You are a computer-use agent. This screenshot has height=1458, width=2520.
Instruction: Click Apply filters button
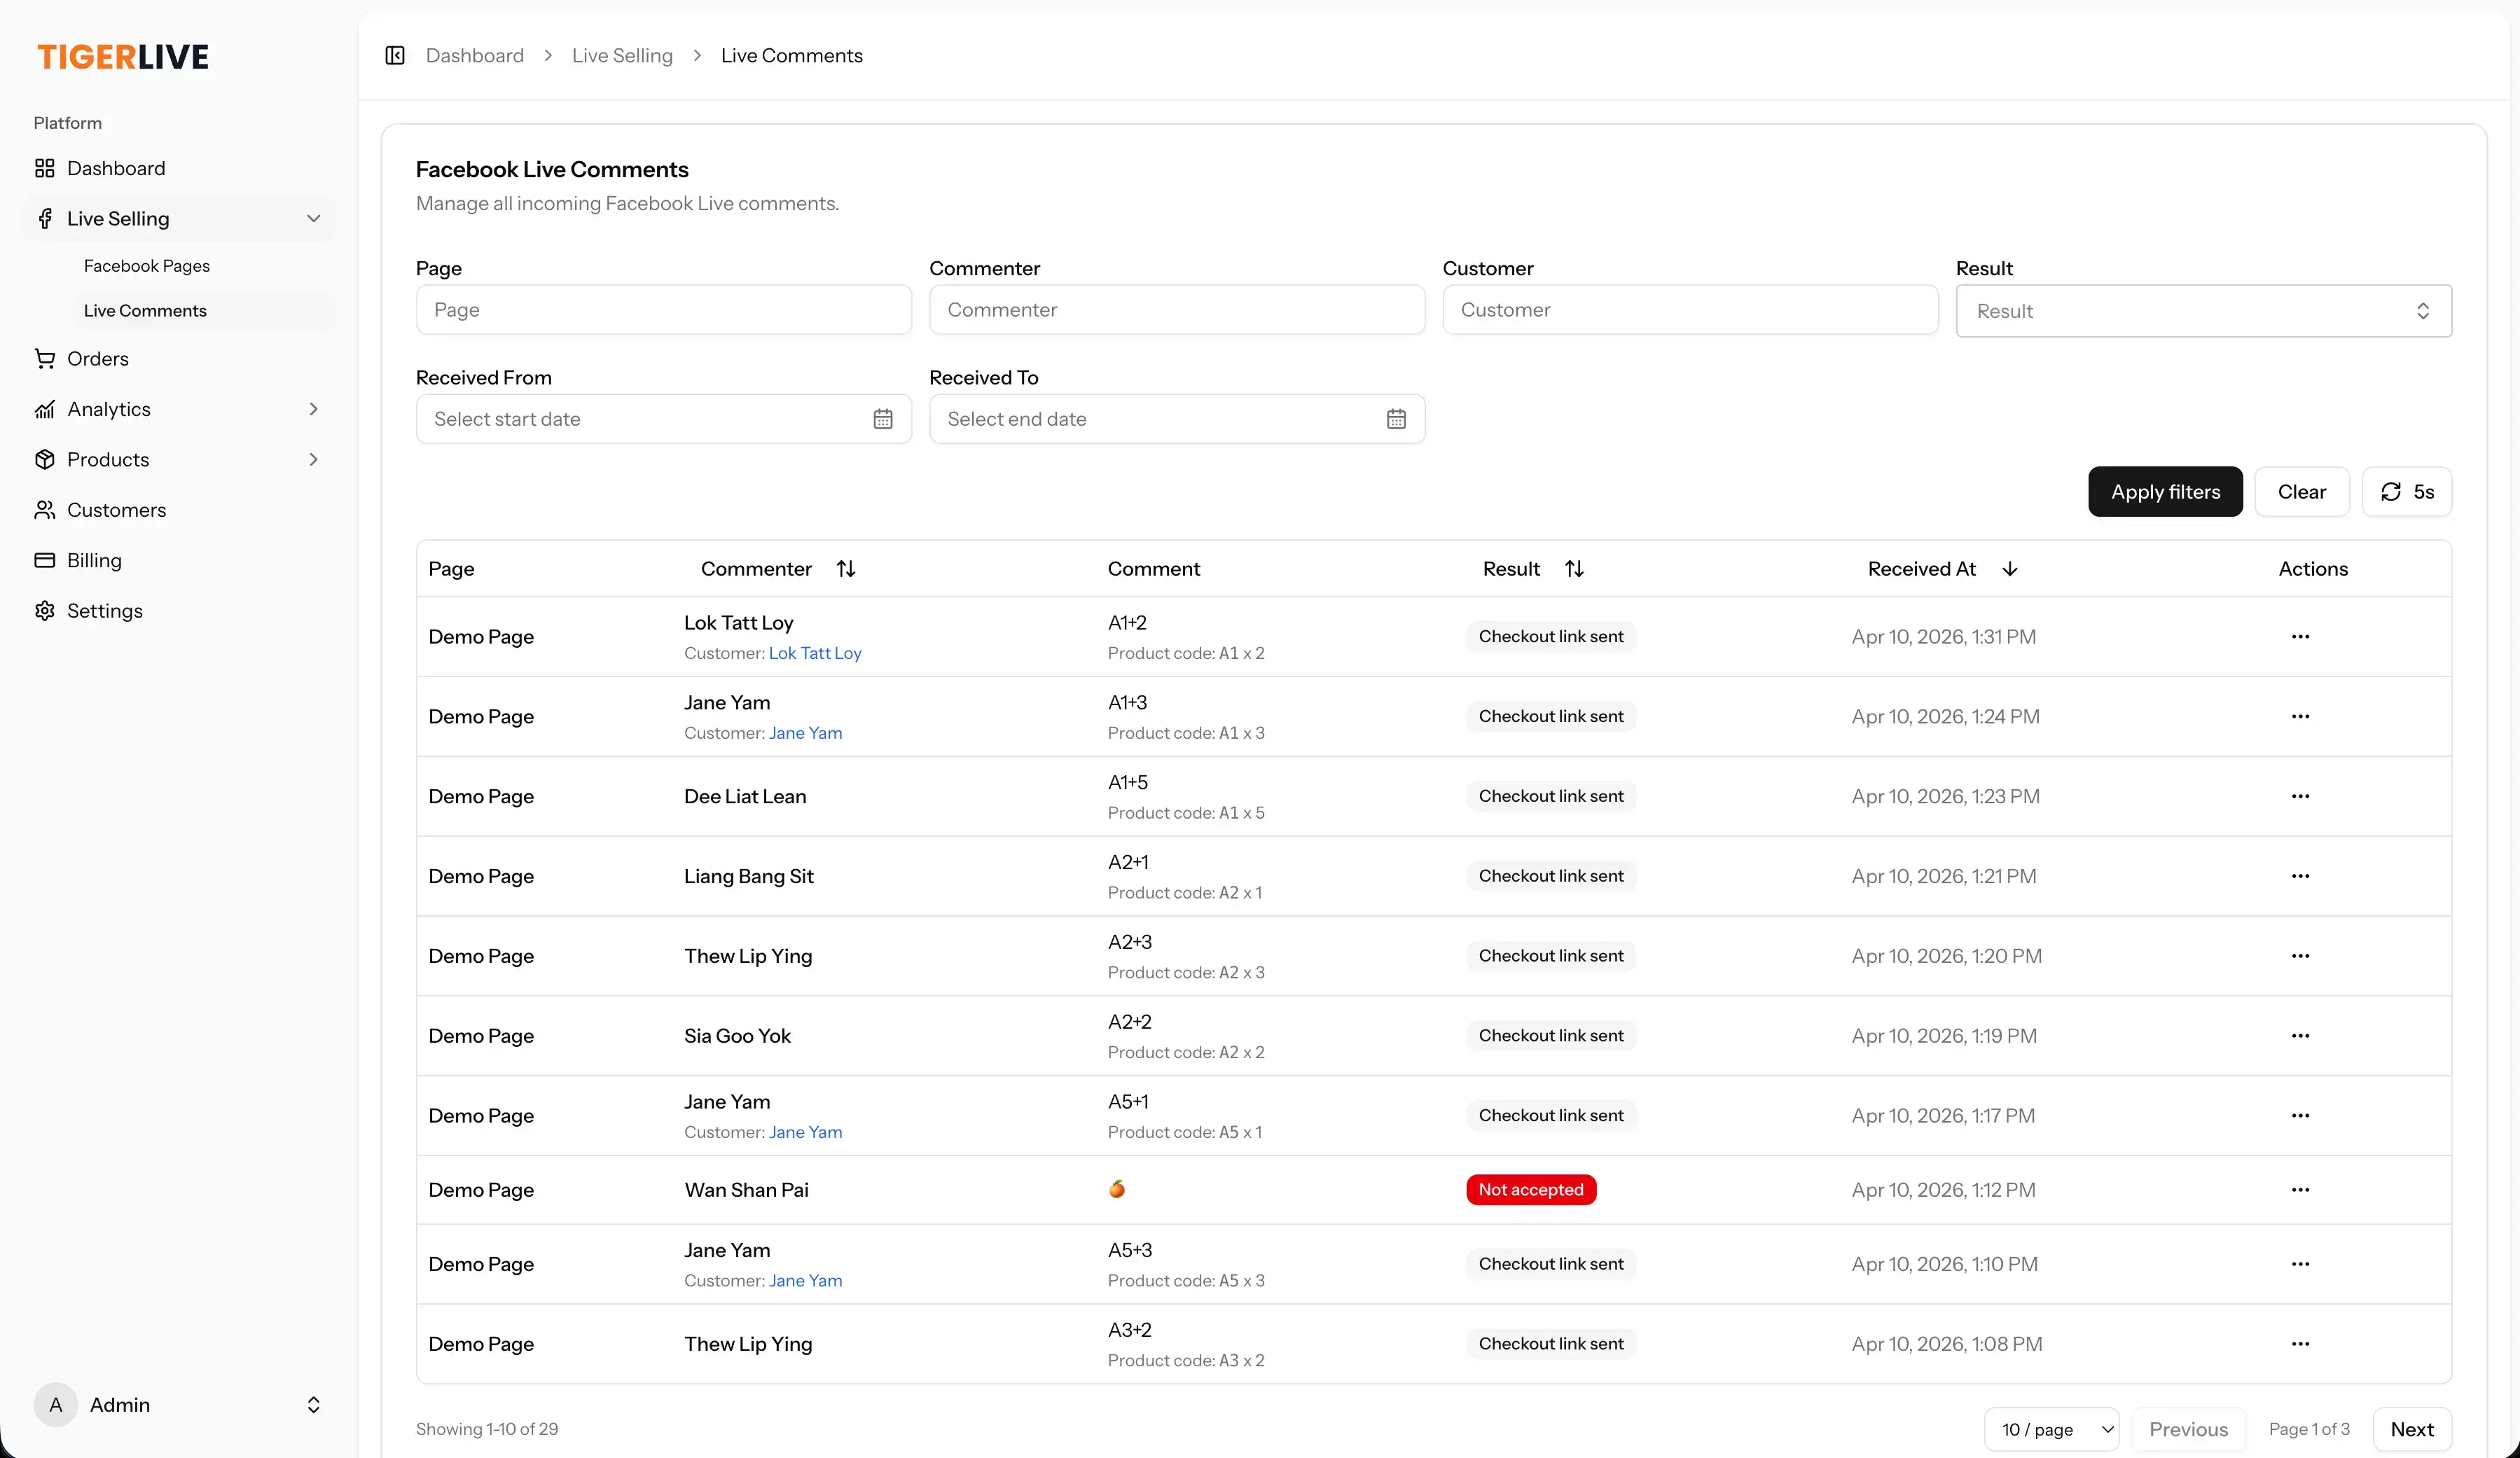pos(2165,491)
